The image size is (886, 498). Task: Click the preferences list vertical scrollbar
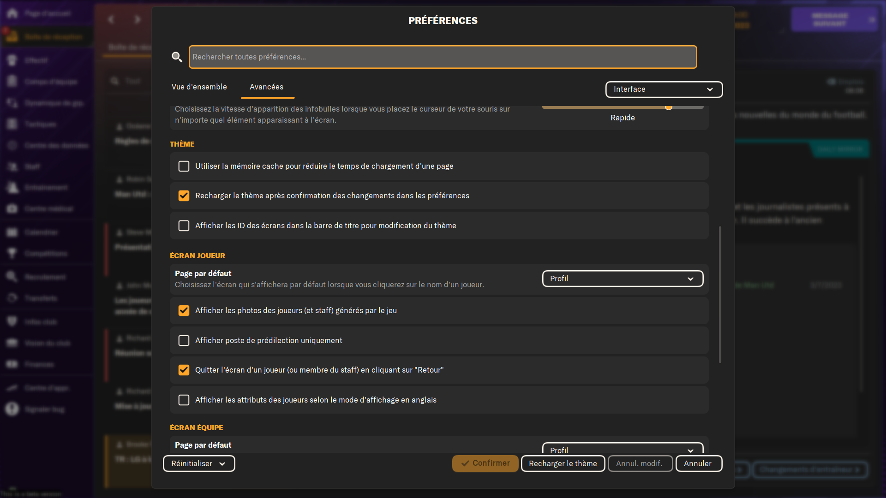pos(720,294)
